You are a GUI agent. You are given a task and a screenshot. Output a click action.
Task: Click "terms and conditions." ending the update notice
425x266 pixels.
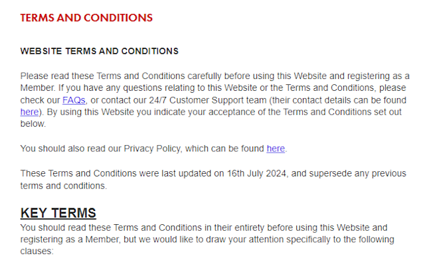(x=64, y=186)
